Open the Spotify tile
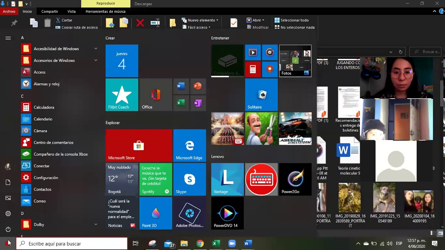Screen dimensions: 445x250 point(156,179)
